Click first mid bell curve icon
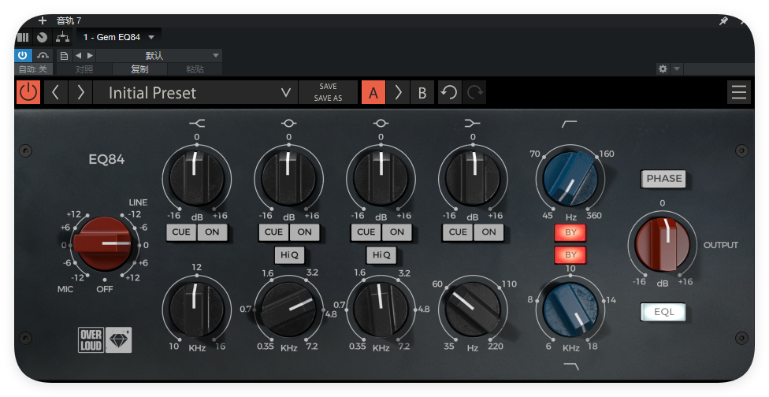This screenshot has height=397, width=769. point(289,124)
